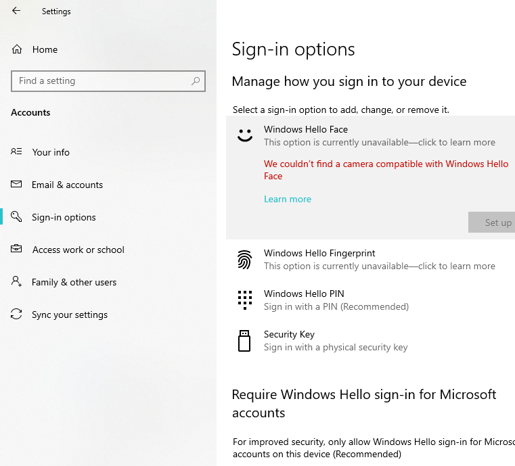Screen dimensions: 515x466
Task: Click the magnifier icon in search box
Action: tap(196, 80)
